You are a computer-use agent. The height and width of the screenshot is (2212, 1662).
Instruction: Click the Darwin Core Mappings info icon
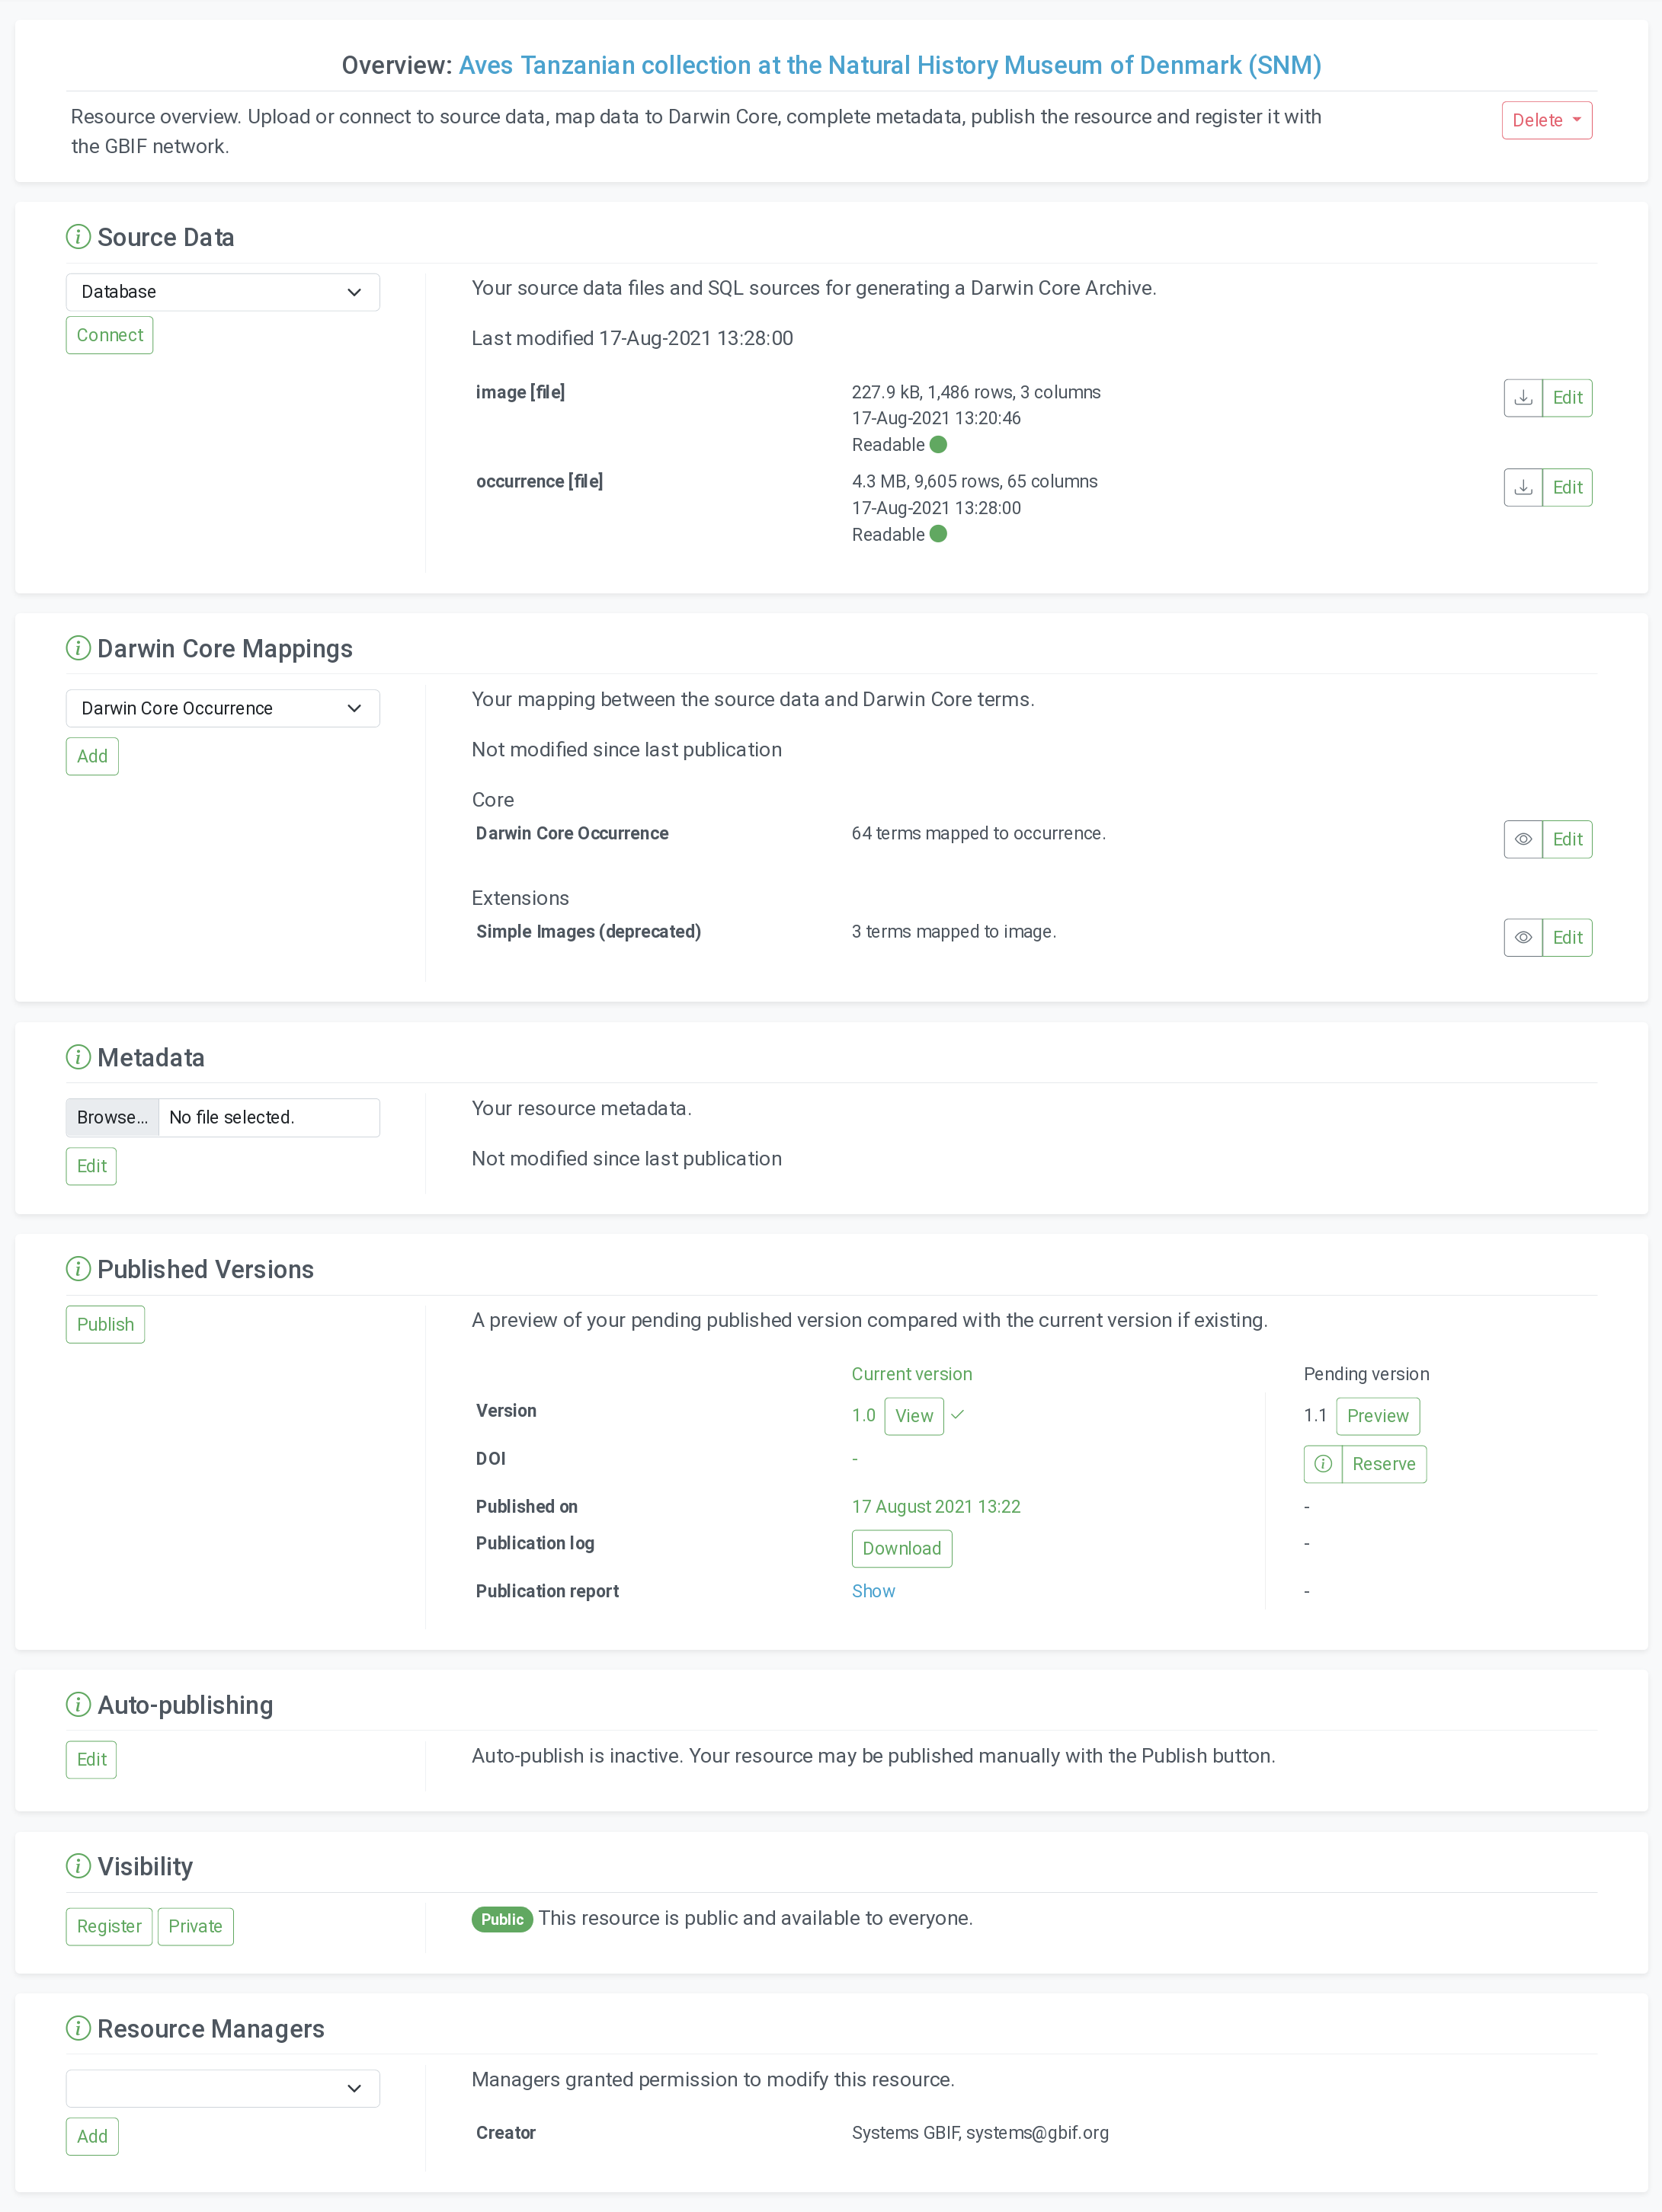coord(78,648)
